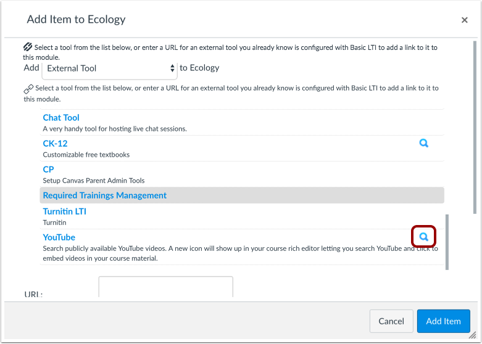
Task: Select the YouTube tool link
Action: click(59, 237)
